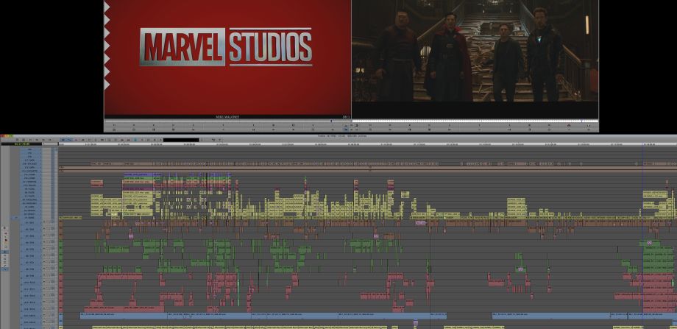Toggle the A1 audio track selector
The height and width of the screenshot is (329, 677).
32,223
